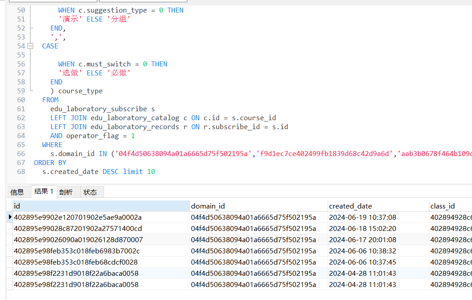Click the '演示' string literal

coord(70,19)
